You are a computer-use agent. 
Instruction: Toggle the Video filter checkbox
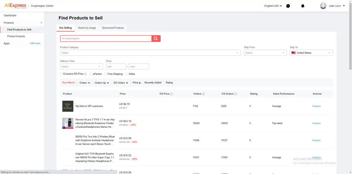[x=127, y=74]
